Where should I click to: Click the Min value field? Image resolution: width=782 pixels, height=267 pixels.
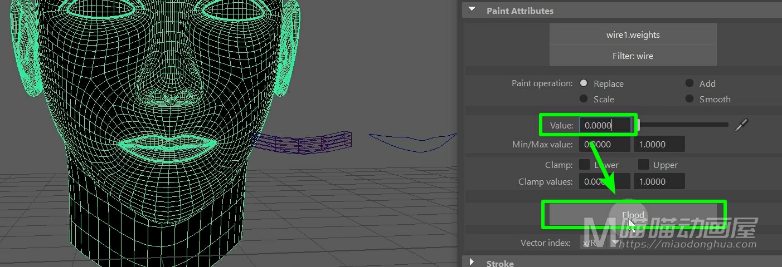point(605,144)
